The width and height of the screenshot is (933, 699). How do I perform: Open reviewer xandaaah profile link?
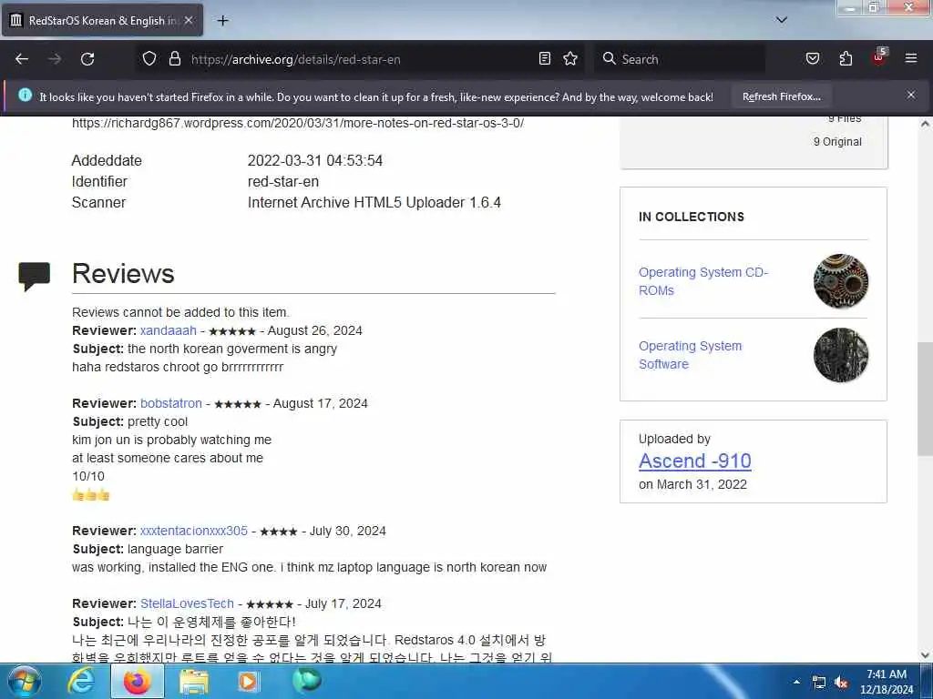click(x=169, y=330)
